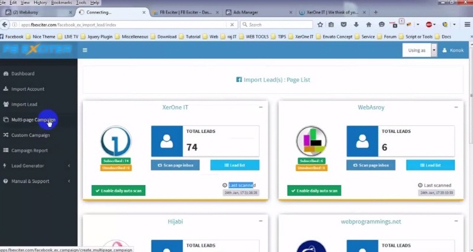Collapse the Hijabi card
This screenshot has width=473, height=252.
(x=261, y=221)
